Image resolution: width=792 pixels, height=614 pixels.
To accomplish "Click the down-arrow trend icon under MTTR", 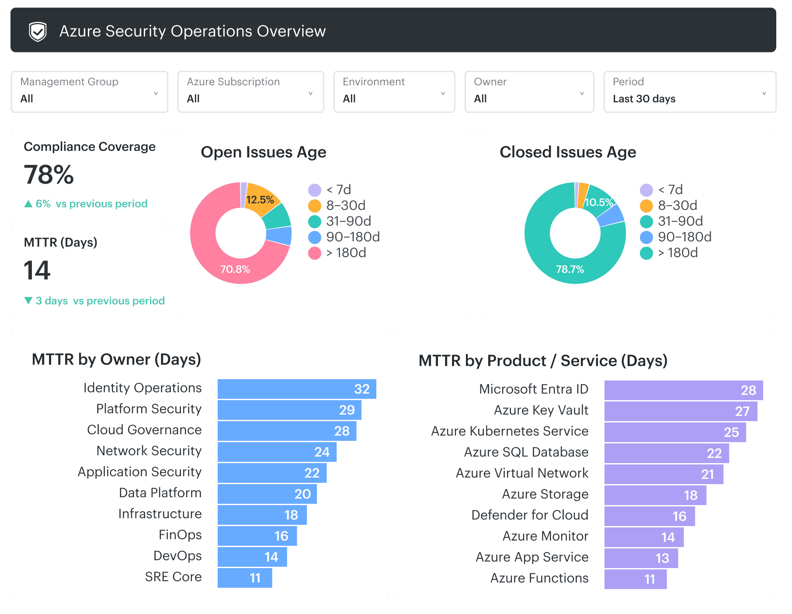I will pos(28,300).
